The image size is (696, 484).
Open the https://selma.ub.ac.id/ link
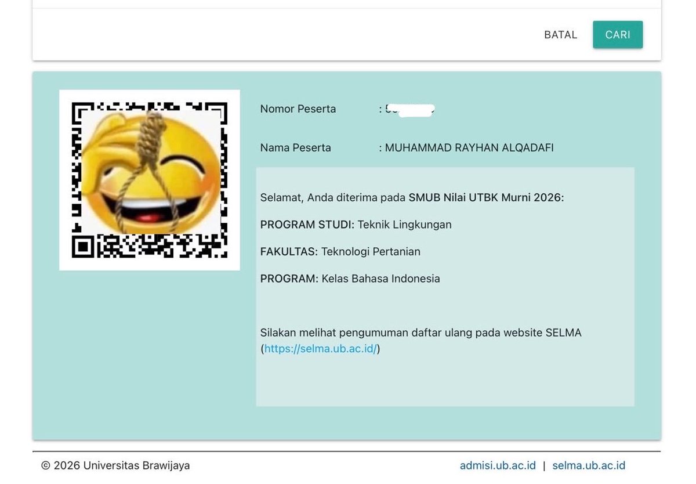(321, 349)
